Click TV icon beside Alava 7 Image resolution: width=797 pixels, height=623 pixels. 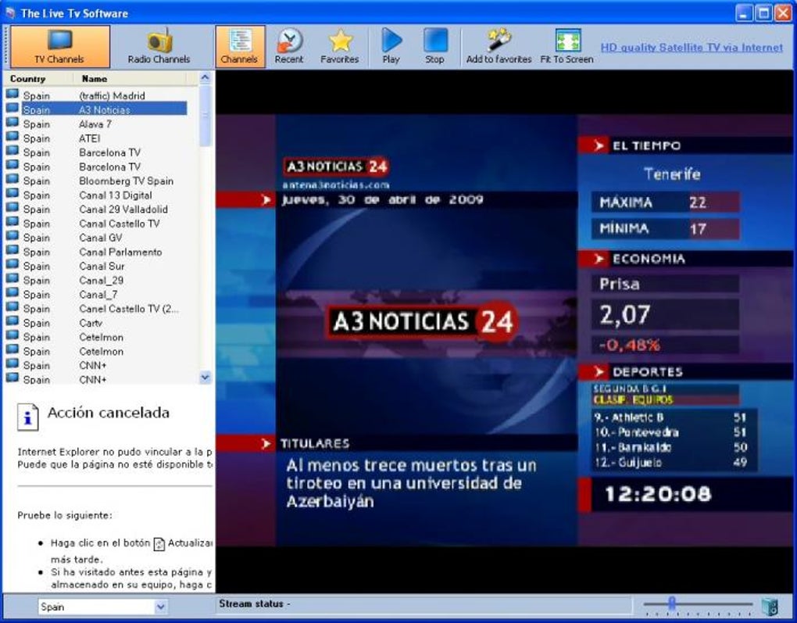(x=13, y=123)
